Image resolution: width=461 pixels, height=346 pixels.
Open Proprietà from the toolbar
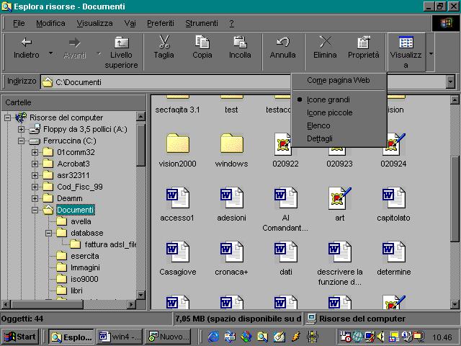[363, 48]
